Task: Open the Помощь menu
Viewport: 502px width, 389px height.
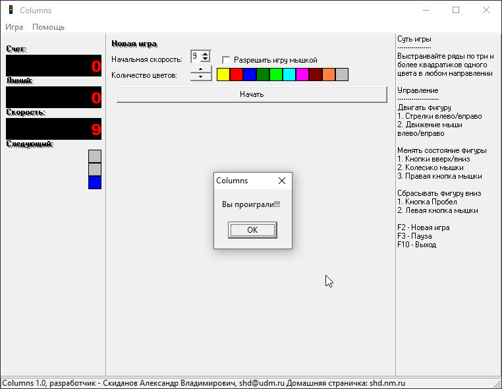Action: click(48, 27)
